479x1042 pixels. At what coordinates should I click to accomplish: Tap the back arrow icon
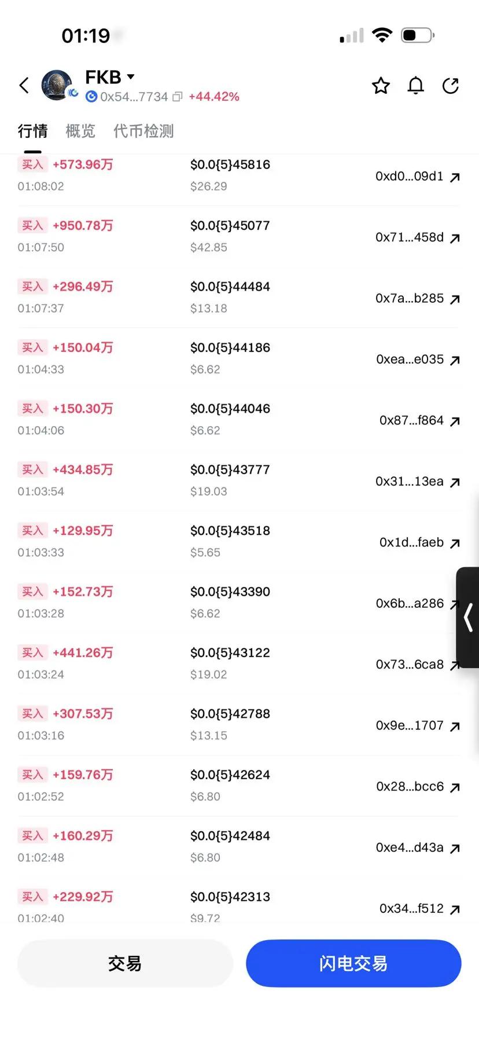pos(24,86)
